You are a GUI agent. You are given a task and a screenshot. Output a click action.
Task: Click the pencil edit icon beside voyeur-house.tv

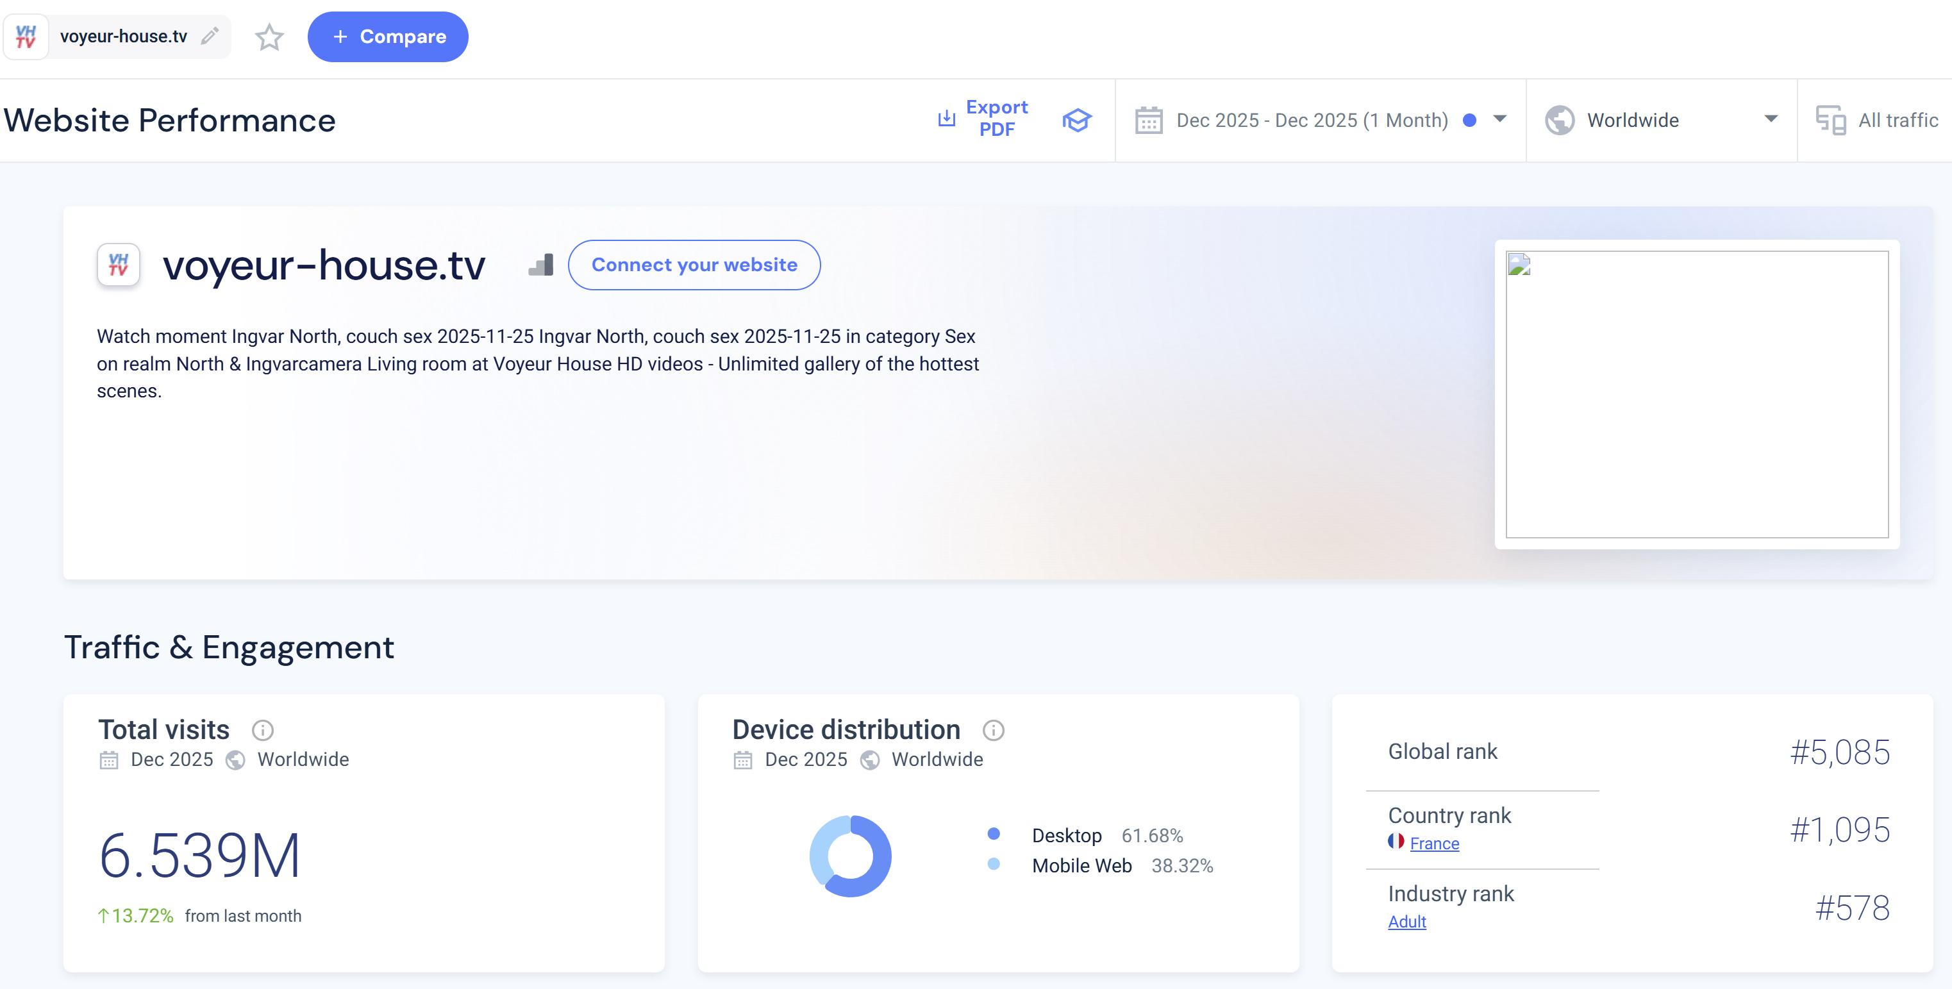(x=210, y=36)
